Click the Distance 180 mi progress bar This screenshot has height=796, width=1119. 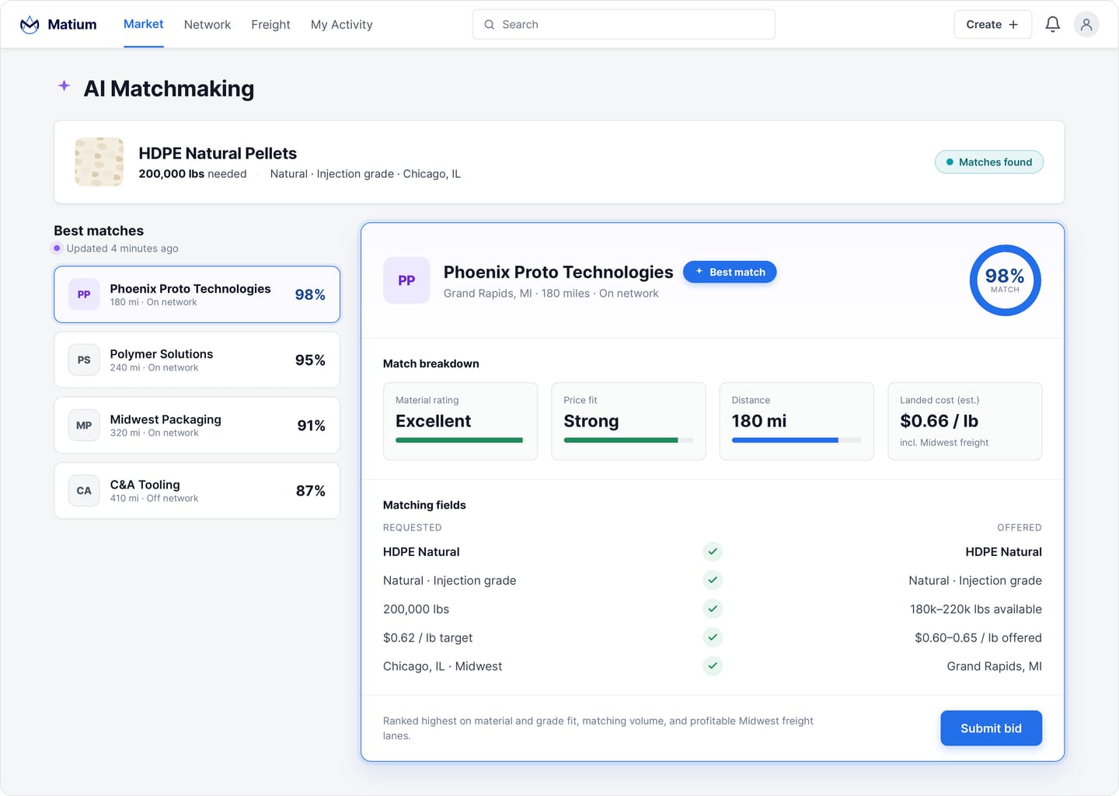pyautogui.click(x=797, y=440)
